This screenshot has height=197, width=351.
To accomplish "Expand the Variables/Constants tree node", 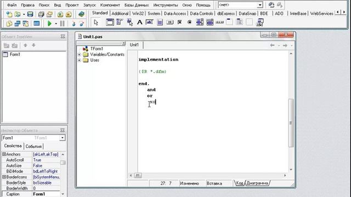I will click(x=79, y=55).
